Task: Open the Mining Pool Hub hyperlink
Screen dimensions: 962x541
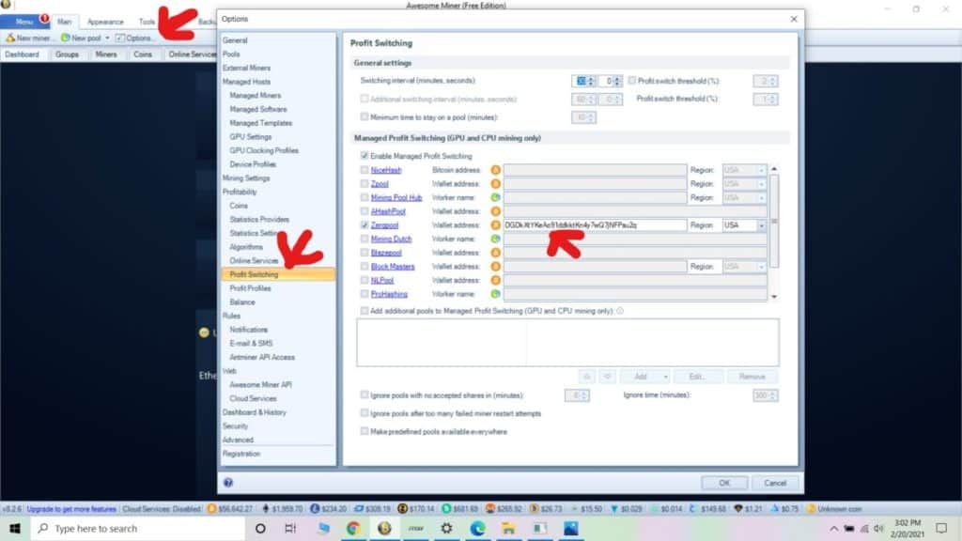Action: click(x=396, y=197)
